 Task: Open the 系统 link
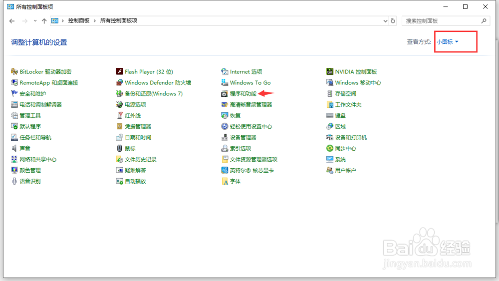[x=340, y=159]
